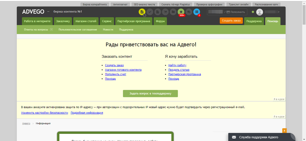
Task: Open the checkmark icon in the header
Action: (150, 12)
